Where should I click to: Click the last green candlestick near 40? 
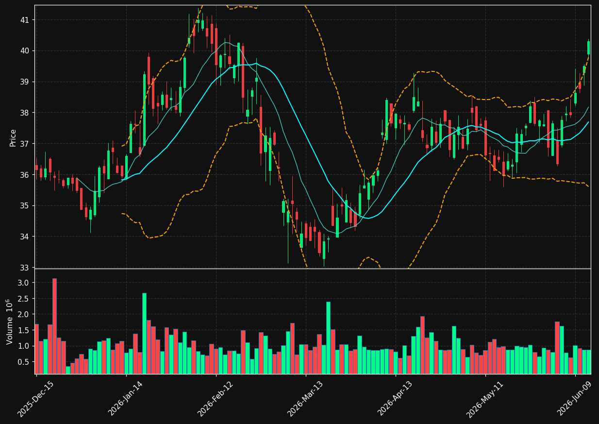coord(588,48)
